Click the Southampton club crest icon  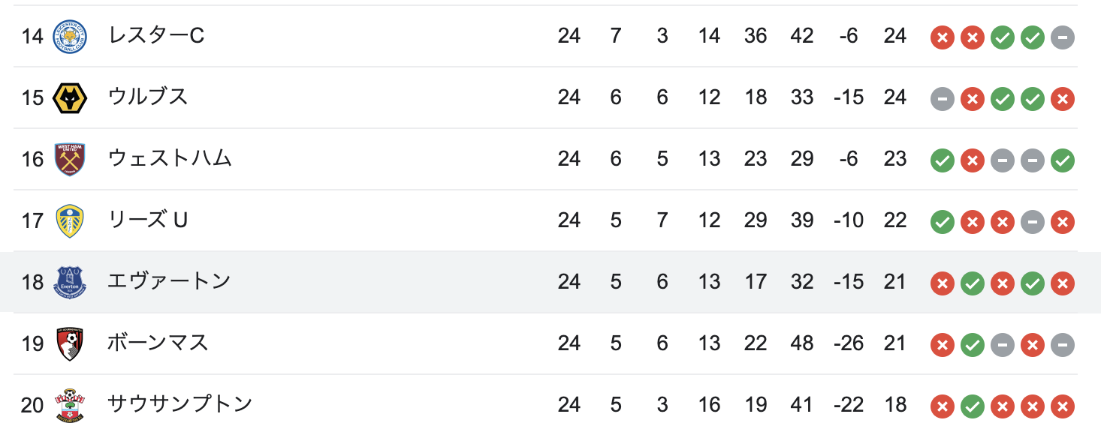pos(70,406)
